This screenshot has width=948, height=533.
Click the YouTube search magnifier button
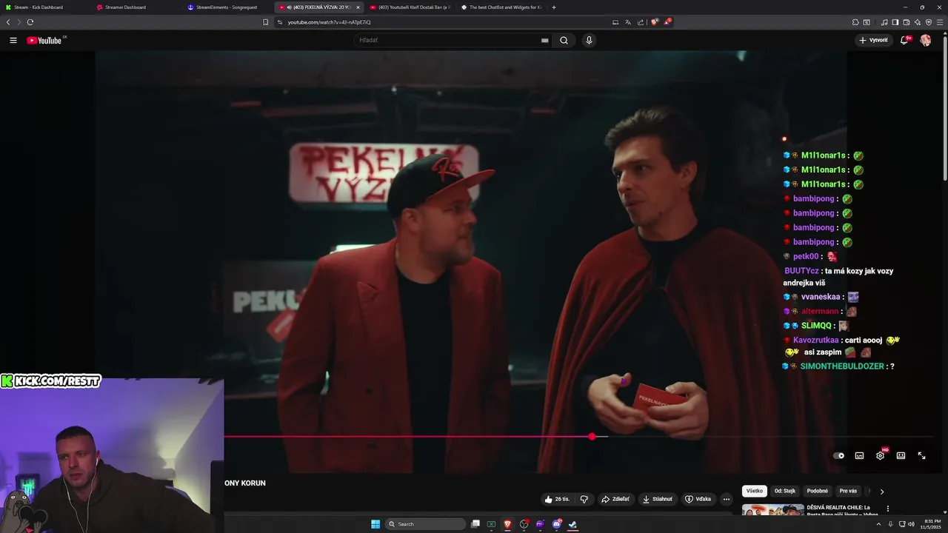564,40
